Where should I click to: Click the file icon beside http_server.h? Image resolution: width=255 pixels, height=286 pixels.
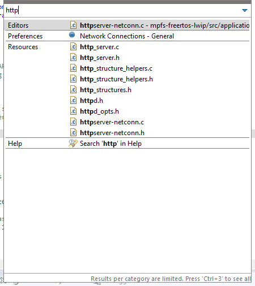[x=73, y=58]
